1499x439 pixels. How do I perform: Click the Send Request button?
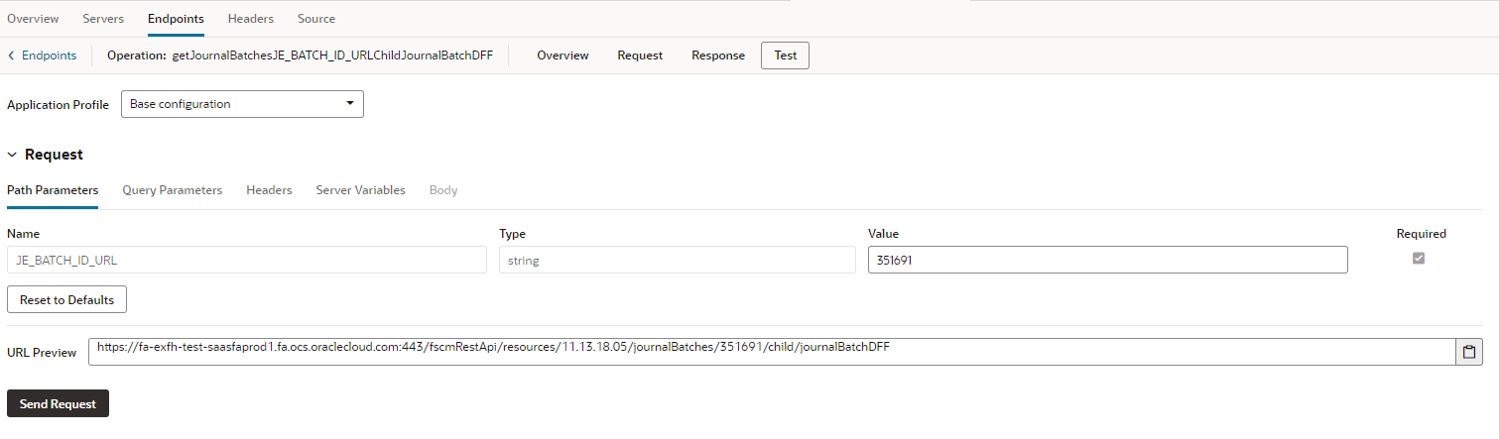click(58, 404)
